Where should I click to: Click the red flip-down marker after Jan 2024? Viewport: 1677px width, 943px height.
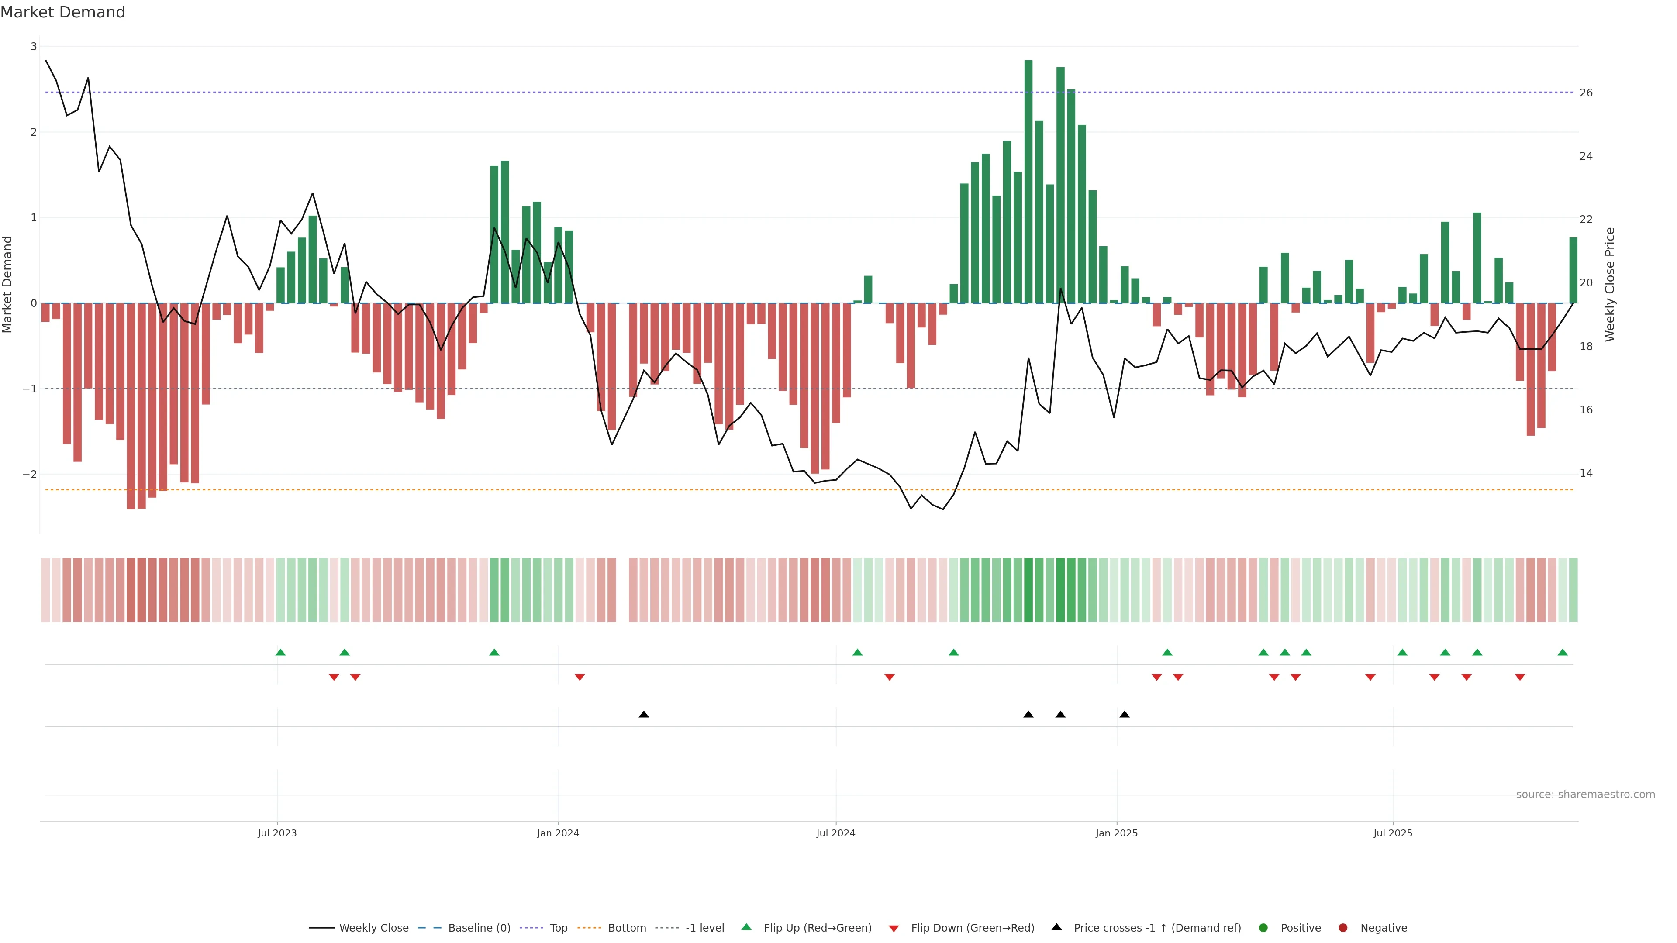(580, 678)
